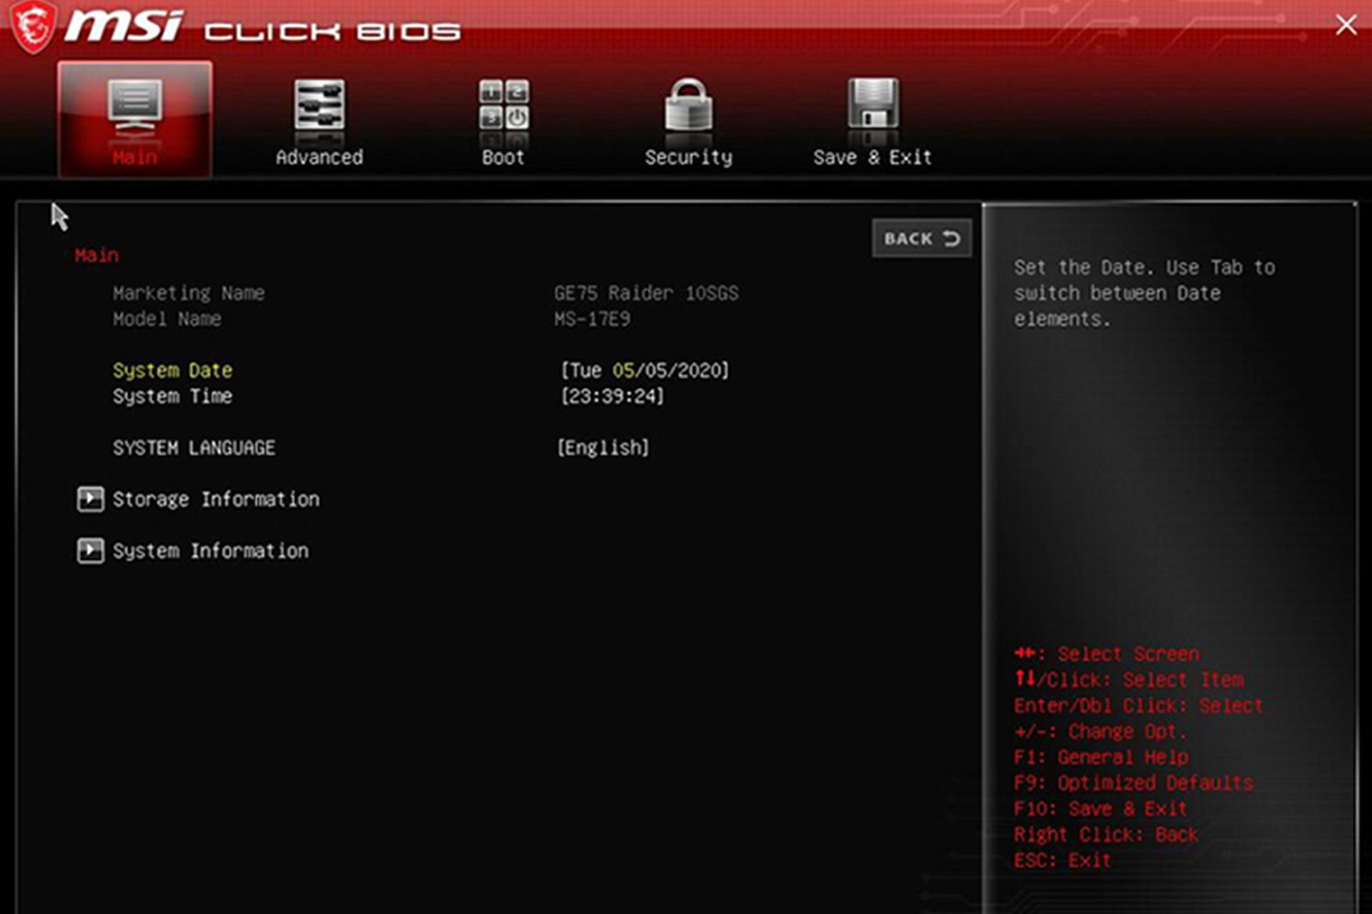The height and width of the screenshot is (914, 1372).
Task: Click the month field in System Date
Action: click(x=623, y=370)
